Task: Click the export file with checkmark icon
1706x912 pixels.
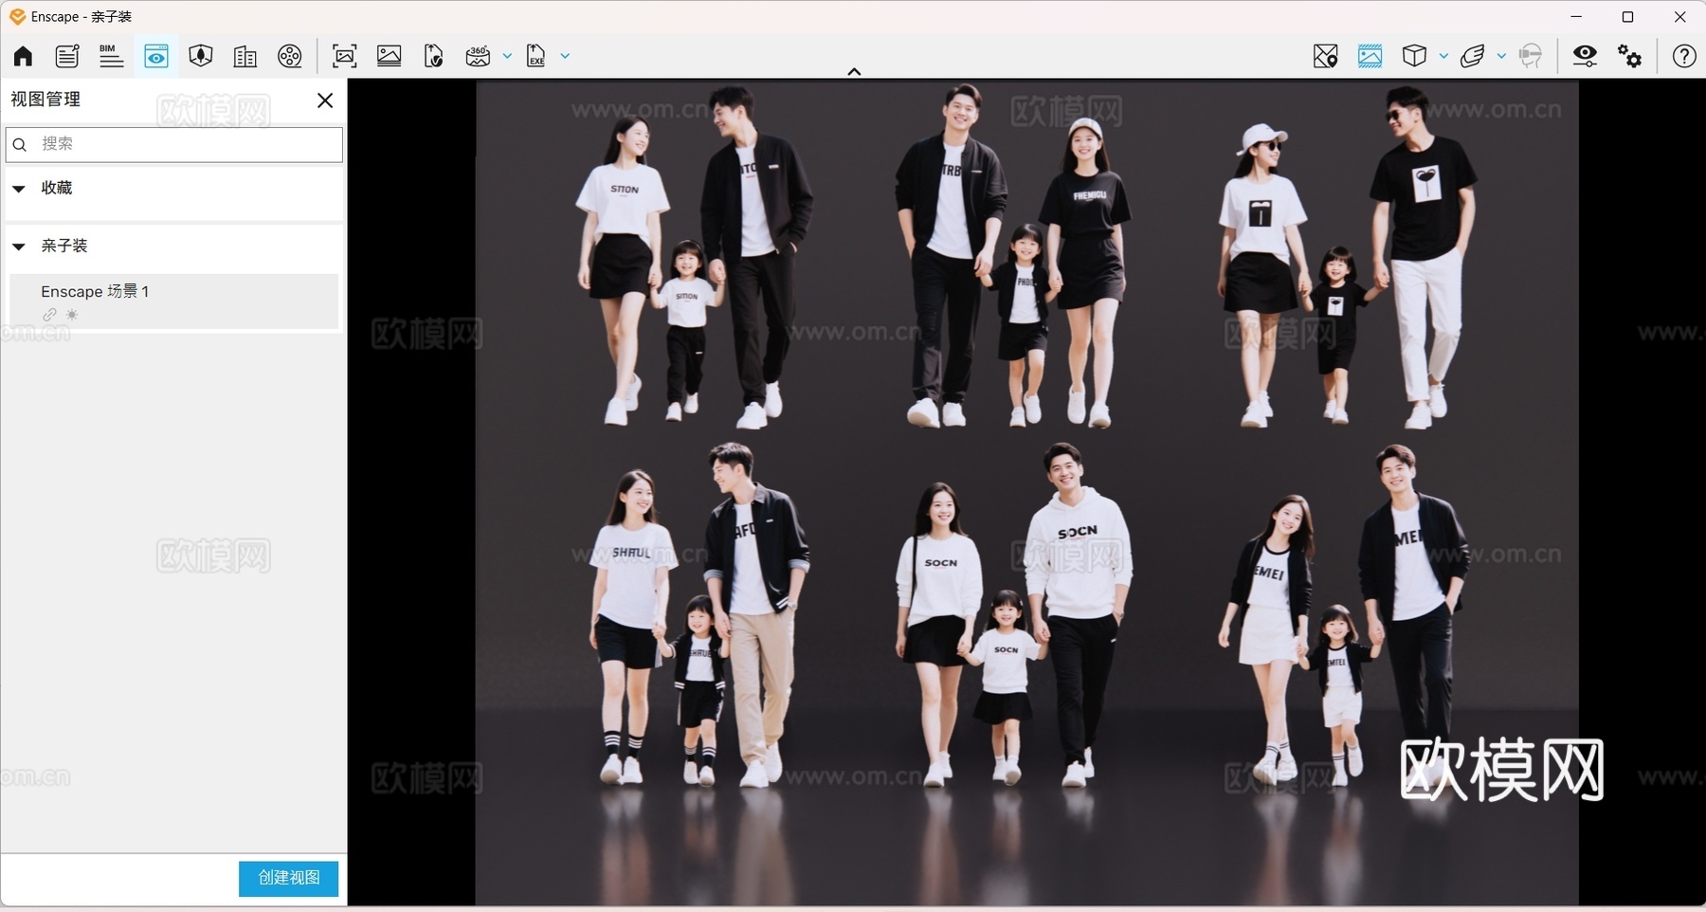Action: coord(434,56)
